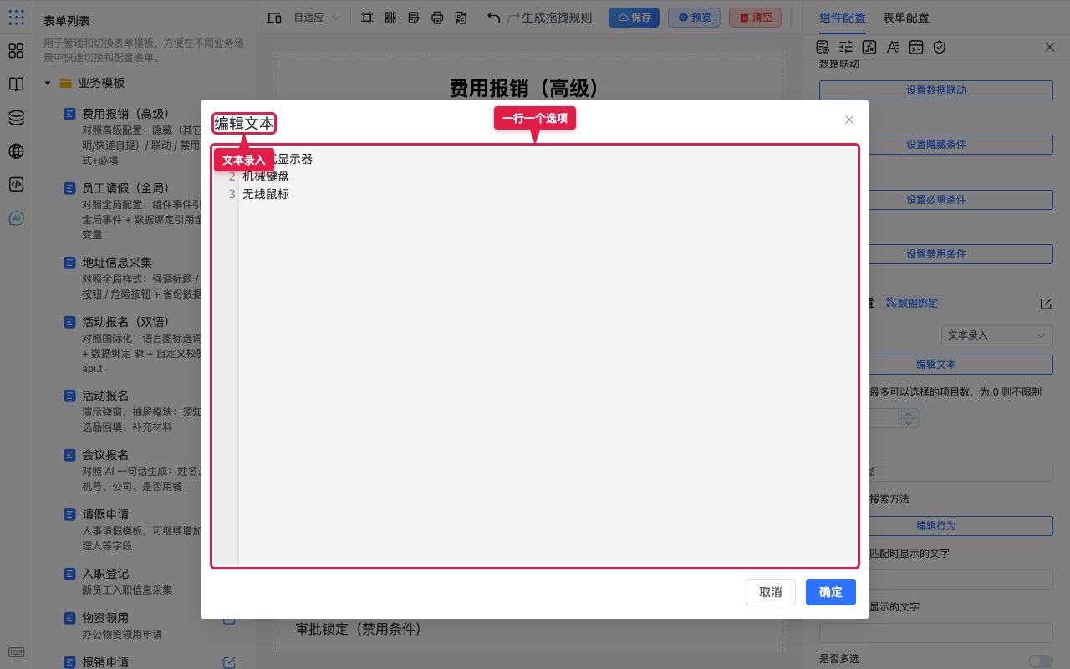Click the edit pencil icon beside 数据绑定
The width and height of the screenshot is (1070, 669).
pyautogui.click(x=1046, y=304)
